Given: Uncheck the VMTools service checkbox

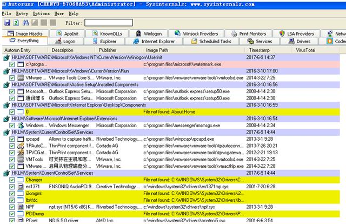Looking at the screenshot, I should click(x=12, y=160).
